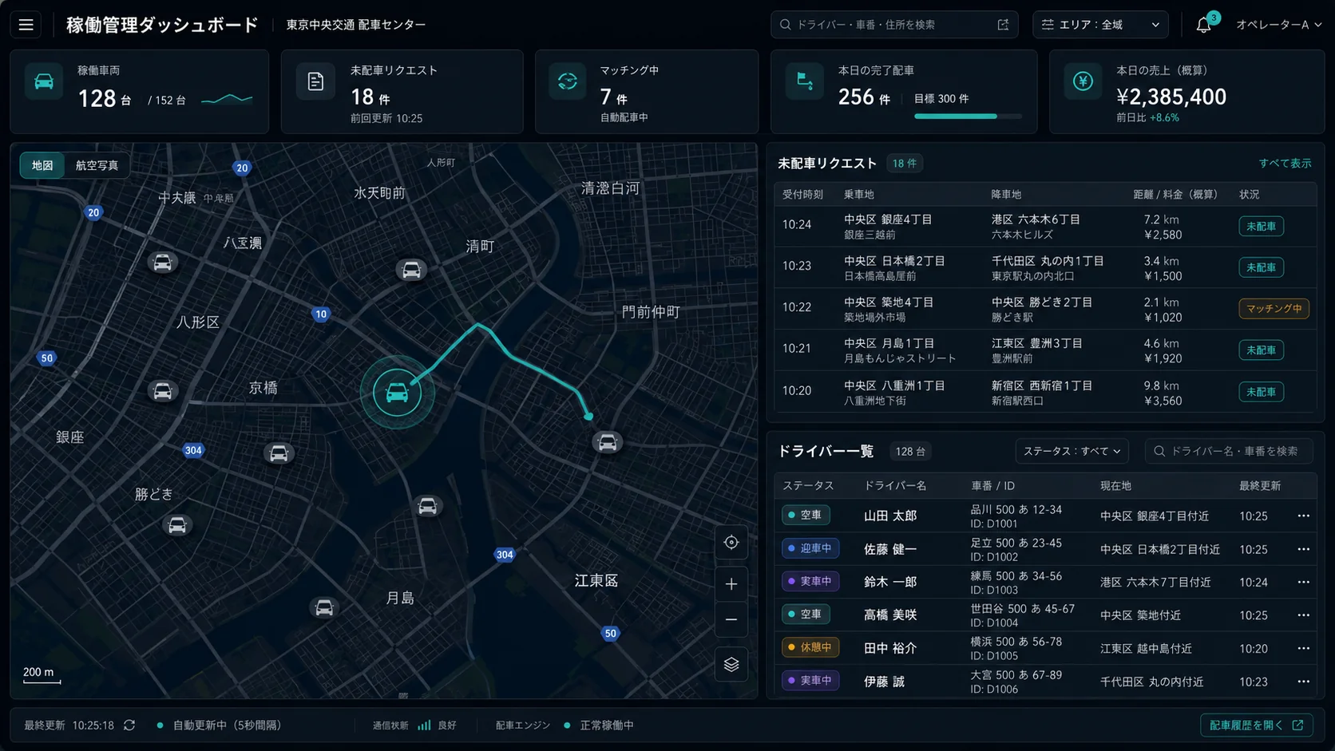This screenshot has height=751, width=1335.
Task: Click the 受付時刻 column header
Action: point(802,195)
